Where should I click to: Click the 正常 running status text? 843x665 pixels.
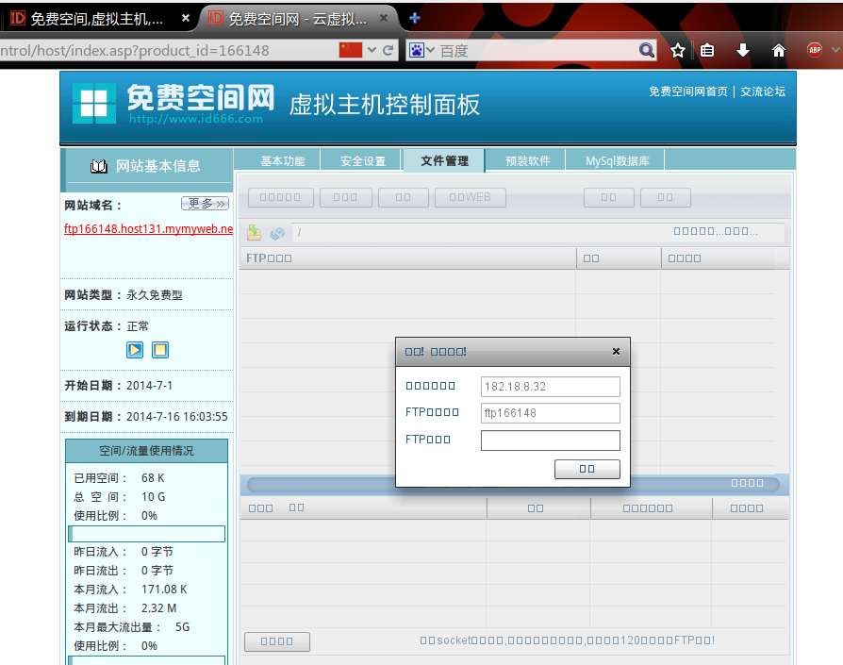point(138,326)
